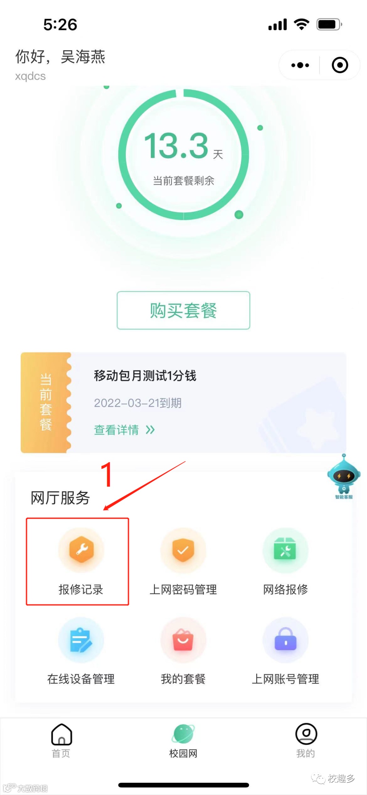
Task: Open 报修记录 wrench icon
Action: pyautogui.click(x=81, y=550)
